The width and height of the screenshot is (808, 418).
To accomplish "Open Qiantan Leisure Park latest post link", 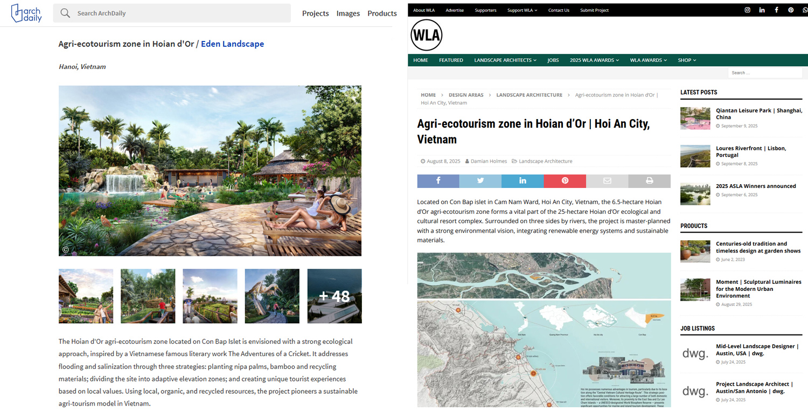I will coord(759,114).
